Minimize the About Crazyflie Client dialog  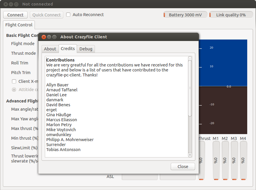pos(49,37)
